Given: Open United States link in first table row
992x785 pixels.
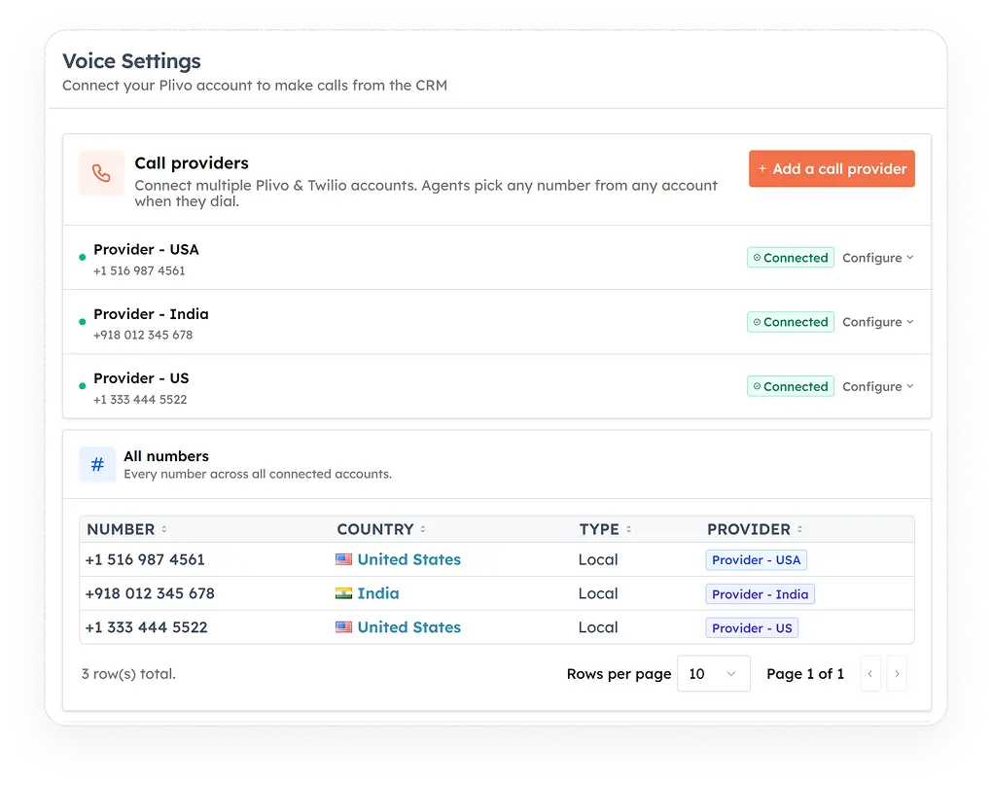Looking at the screenshot, I should coord(408,559).
